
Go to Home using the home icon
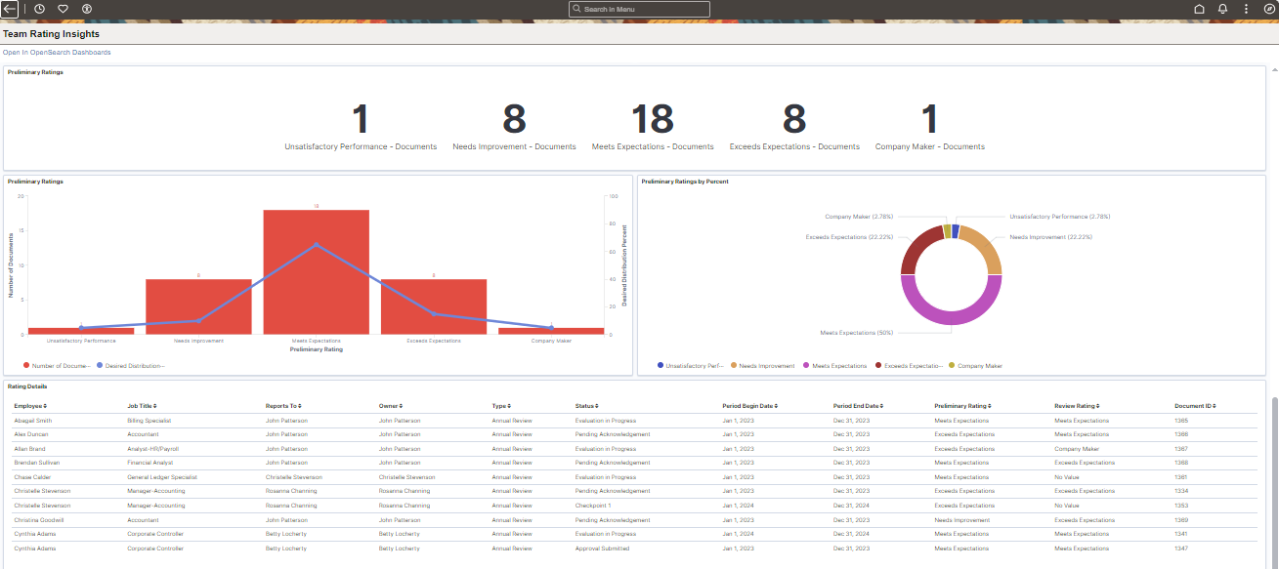1199,8
